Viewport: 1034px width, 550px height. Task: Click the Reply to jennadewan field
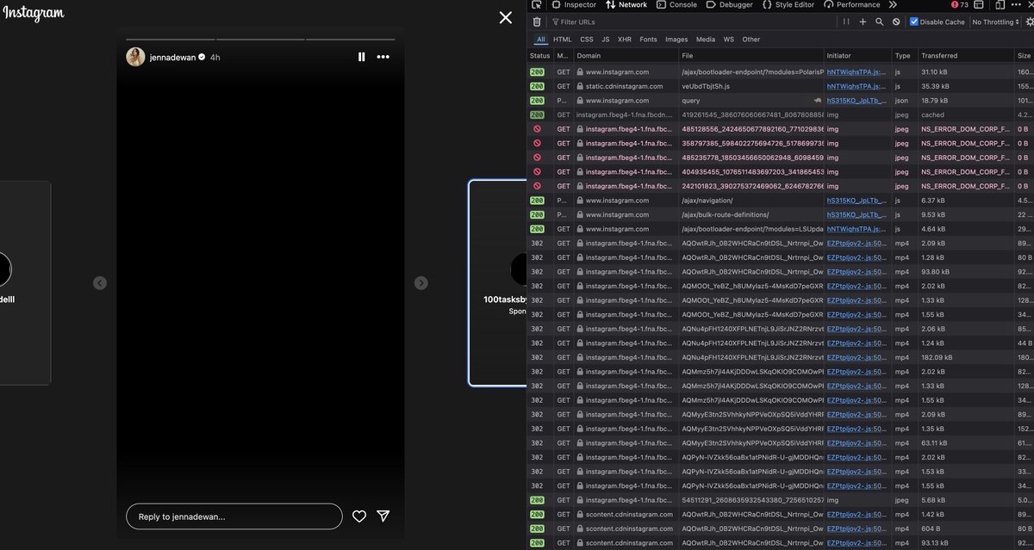point(233,516)
